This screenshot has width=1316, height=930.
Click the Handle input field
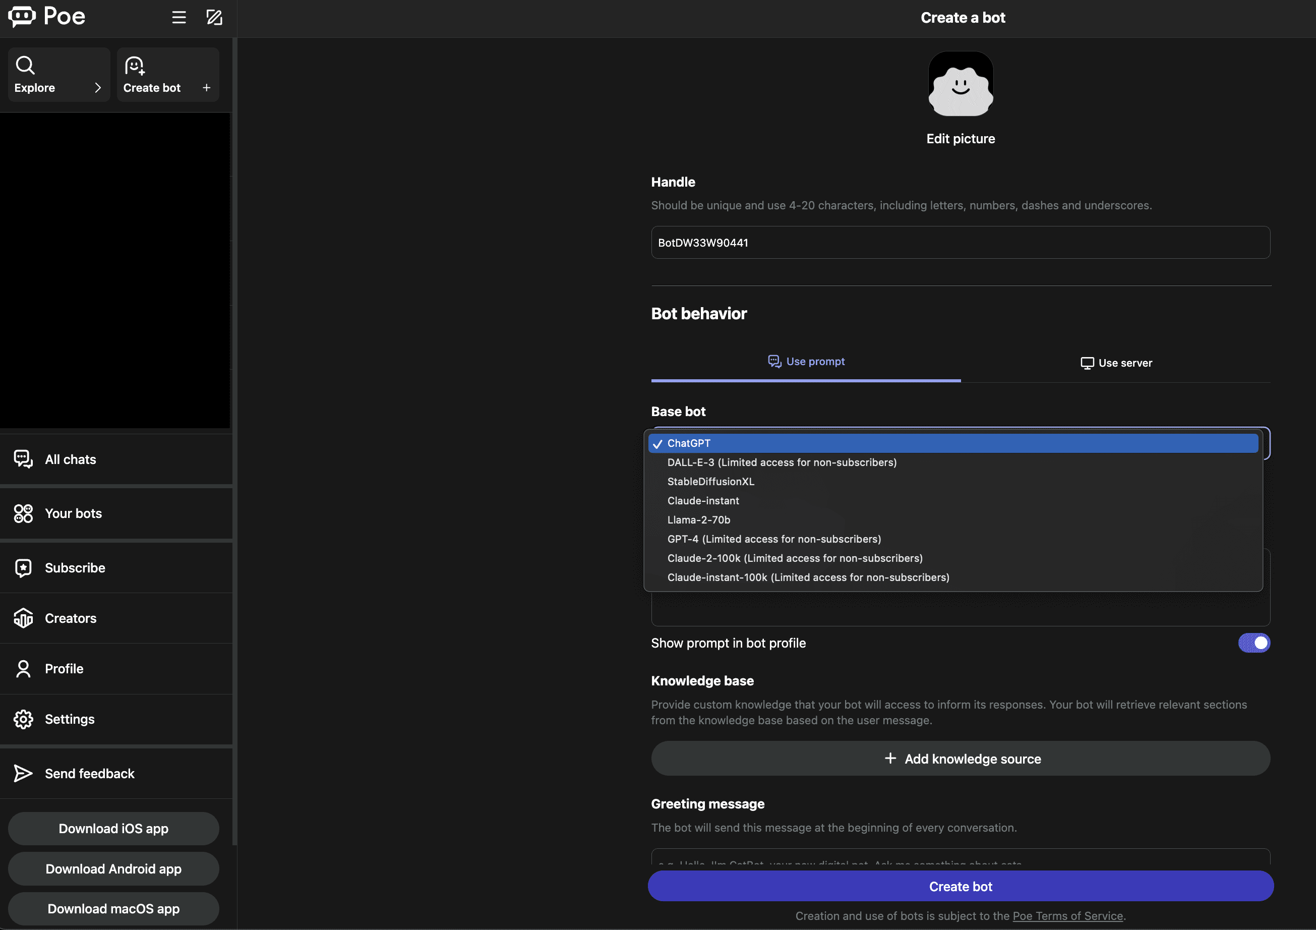(x=960, y=243)
